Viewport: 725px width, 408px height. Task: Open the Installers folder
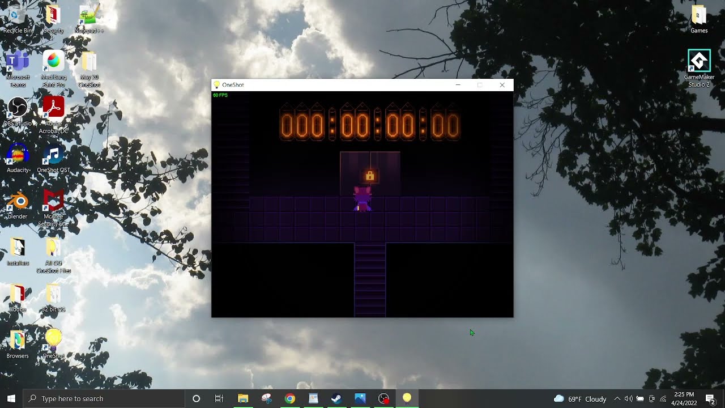pos(18,251)
